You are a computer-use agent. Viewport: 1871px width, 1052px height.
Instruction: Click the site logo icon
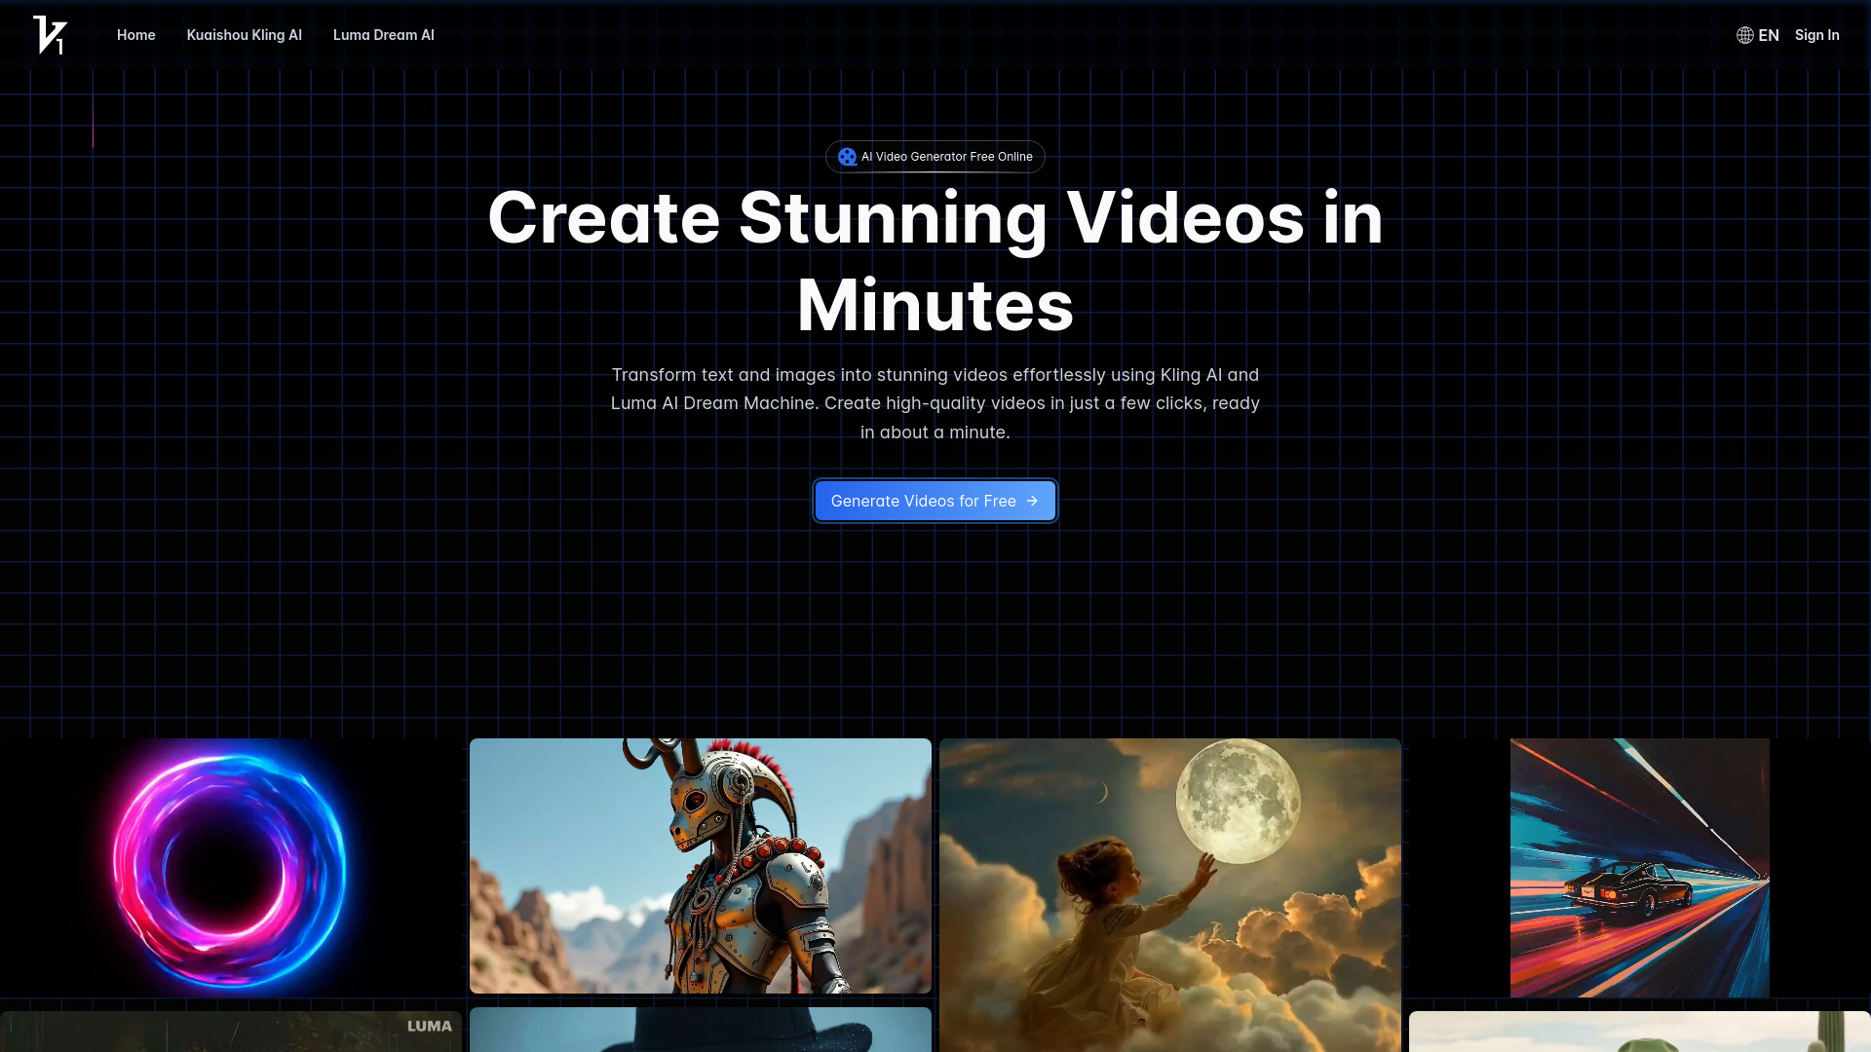coord(50,35)
